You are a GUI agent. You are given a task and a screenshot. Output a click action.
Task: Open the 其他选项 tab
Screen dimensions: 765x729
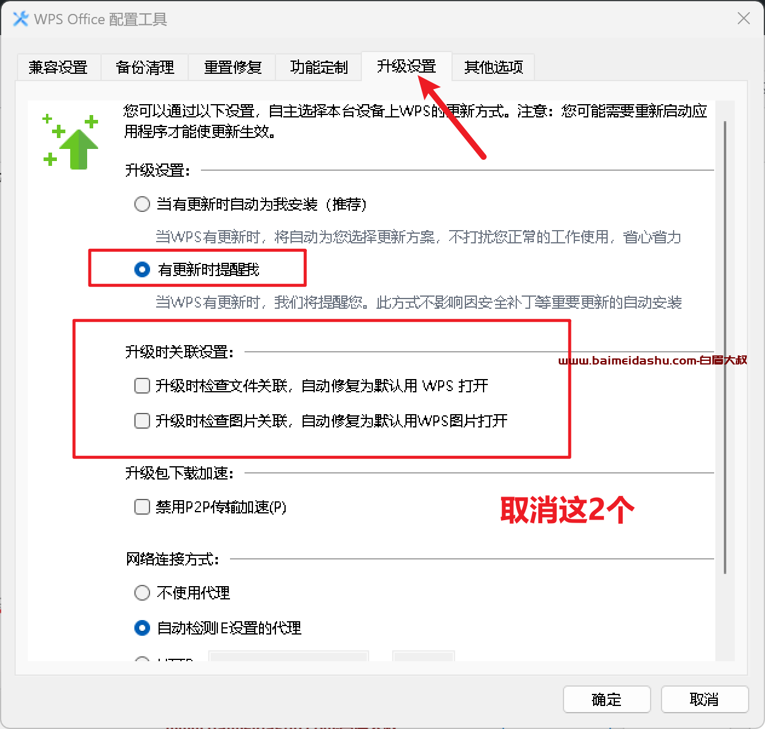pyautogui.click(x=493, y=67)
